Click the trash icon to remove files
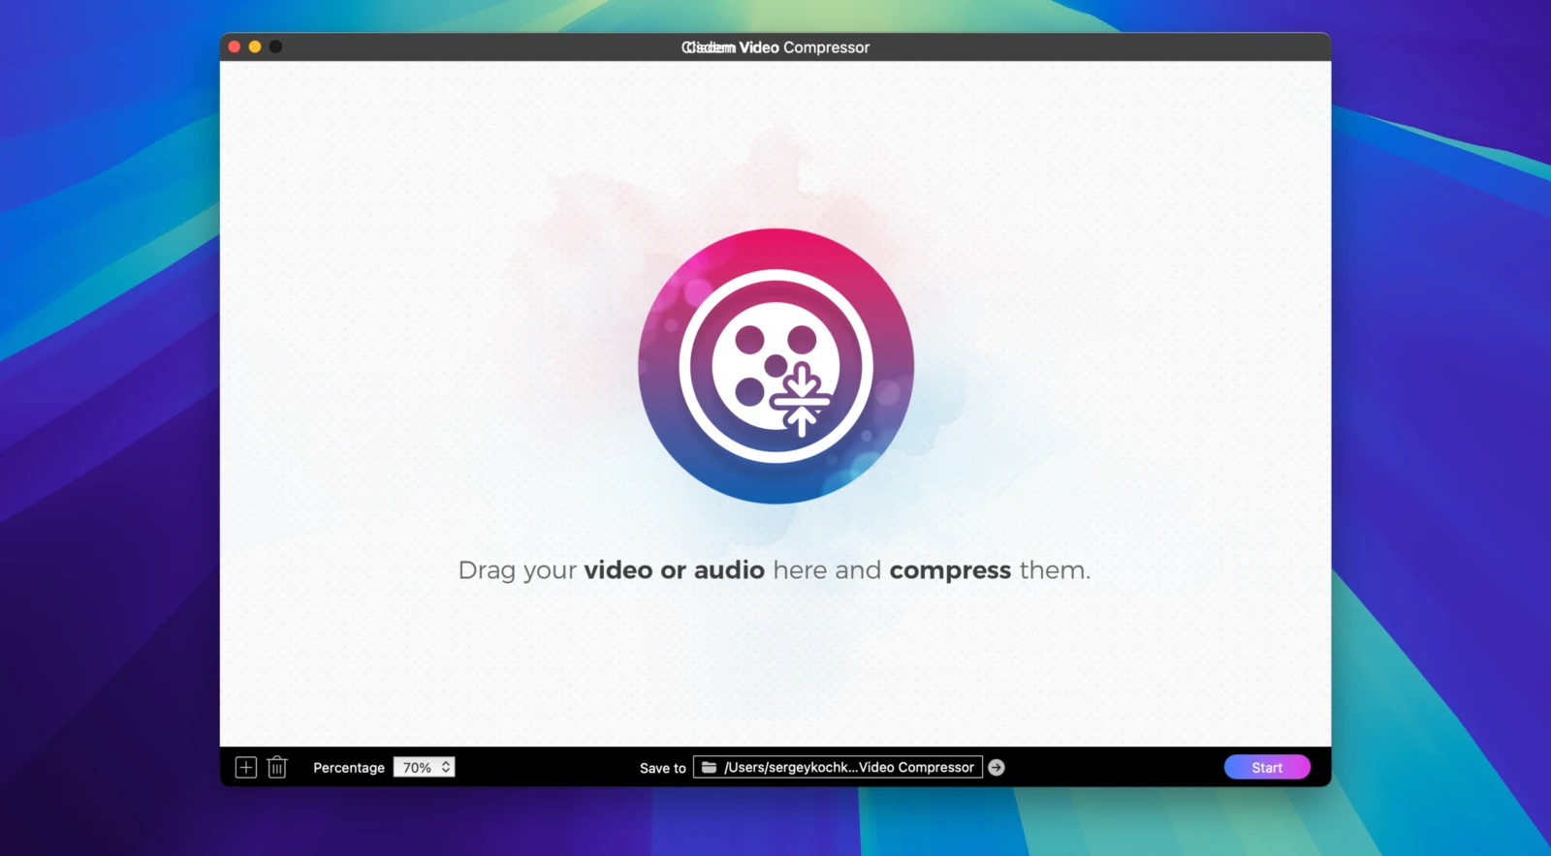Viewport: 1551px width, 856px height. pos(277,768)
